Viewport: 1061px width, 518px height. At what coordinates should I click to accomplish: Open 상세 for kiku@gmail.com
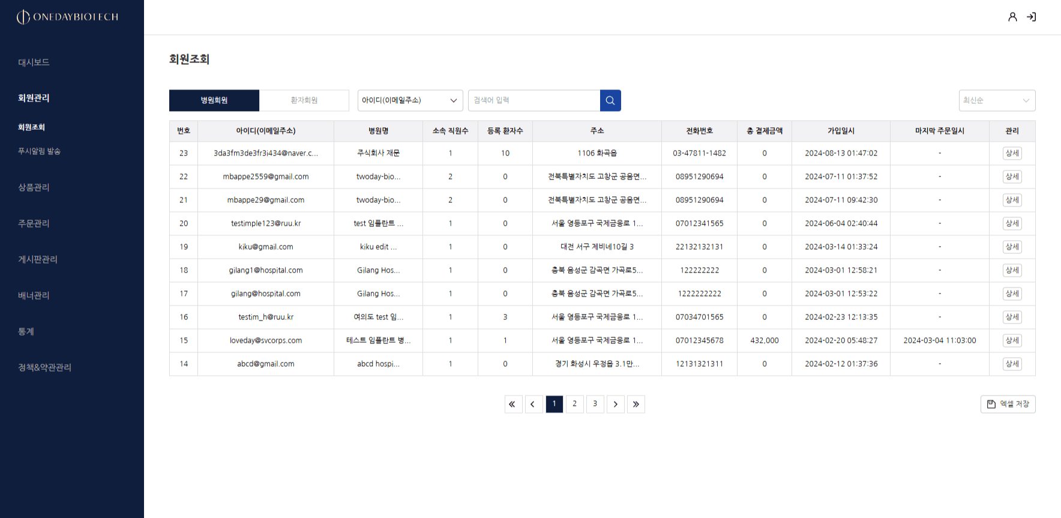(1012, 247)
